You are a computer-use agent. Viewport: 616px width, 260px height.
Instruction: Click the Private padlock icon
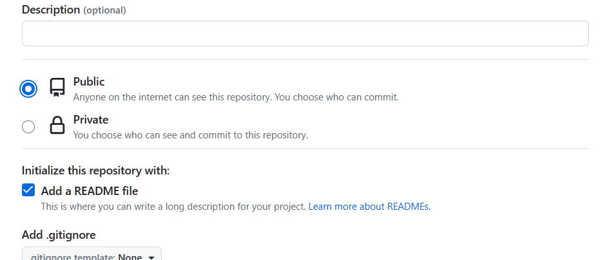57,125
